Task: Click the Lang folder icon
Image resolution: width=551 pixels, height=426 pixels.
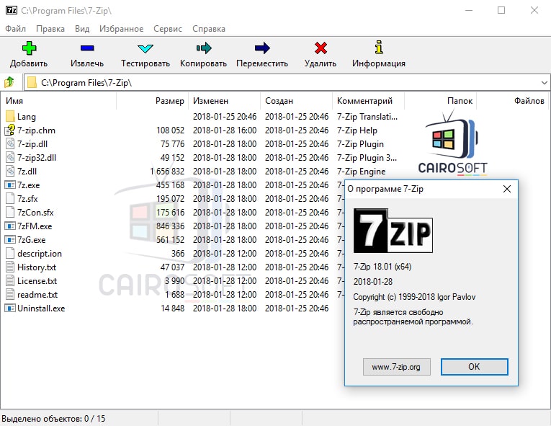Action: coord(10,117)
